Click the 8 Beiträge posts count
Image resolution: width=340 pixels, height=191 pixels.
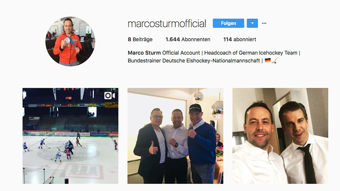pyautogui.click(x=140, y=39)
